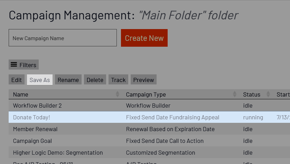Sort by Name column arrows

coord(118,94)
